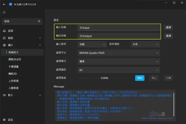Open the 處理平台 dropdown NVIDIA Quadro P620

[119, 53]
